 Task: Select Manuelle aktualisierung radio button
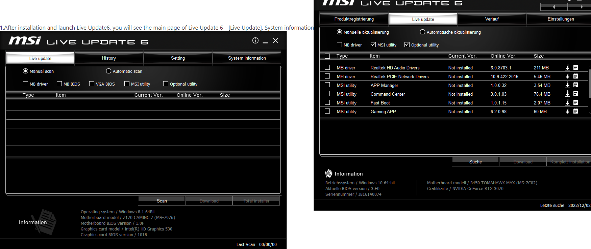pos(339,32)
